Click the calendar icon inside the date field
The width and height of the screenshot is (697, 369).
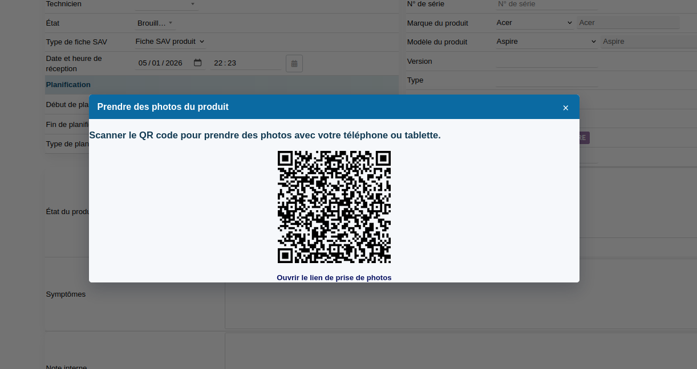pyautogui.click(x=197, y=63)
